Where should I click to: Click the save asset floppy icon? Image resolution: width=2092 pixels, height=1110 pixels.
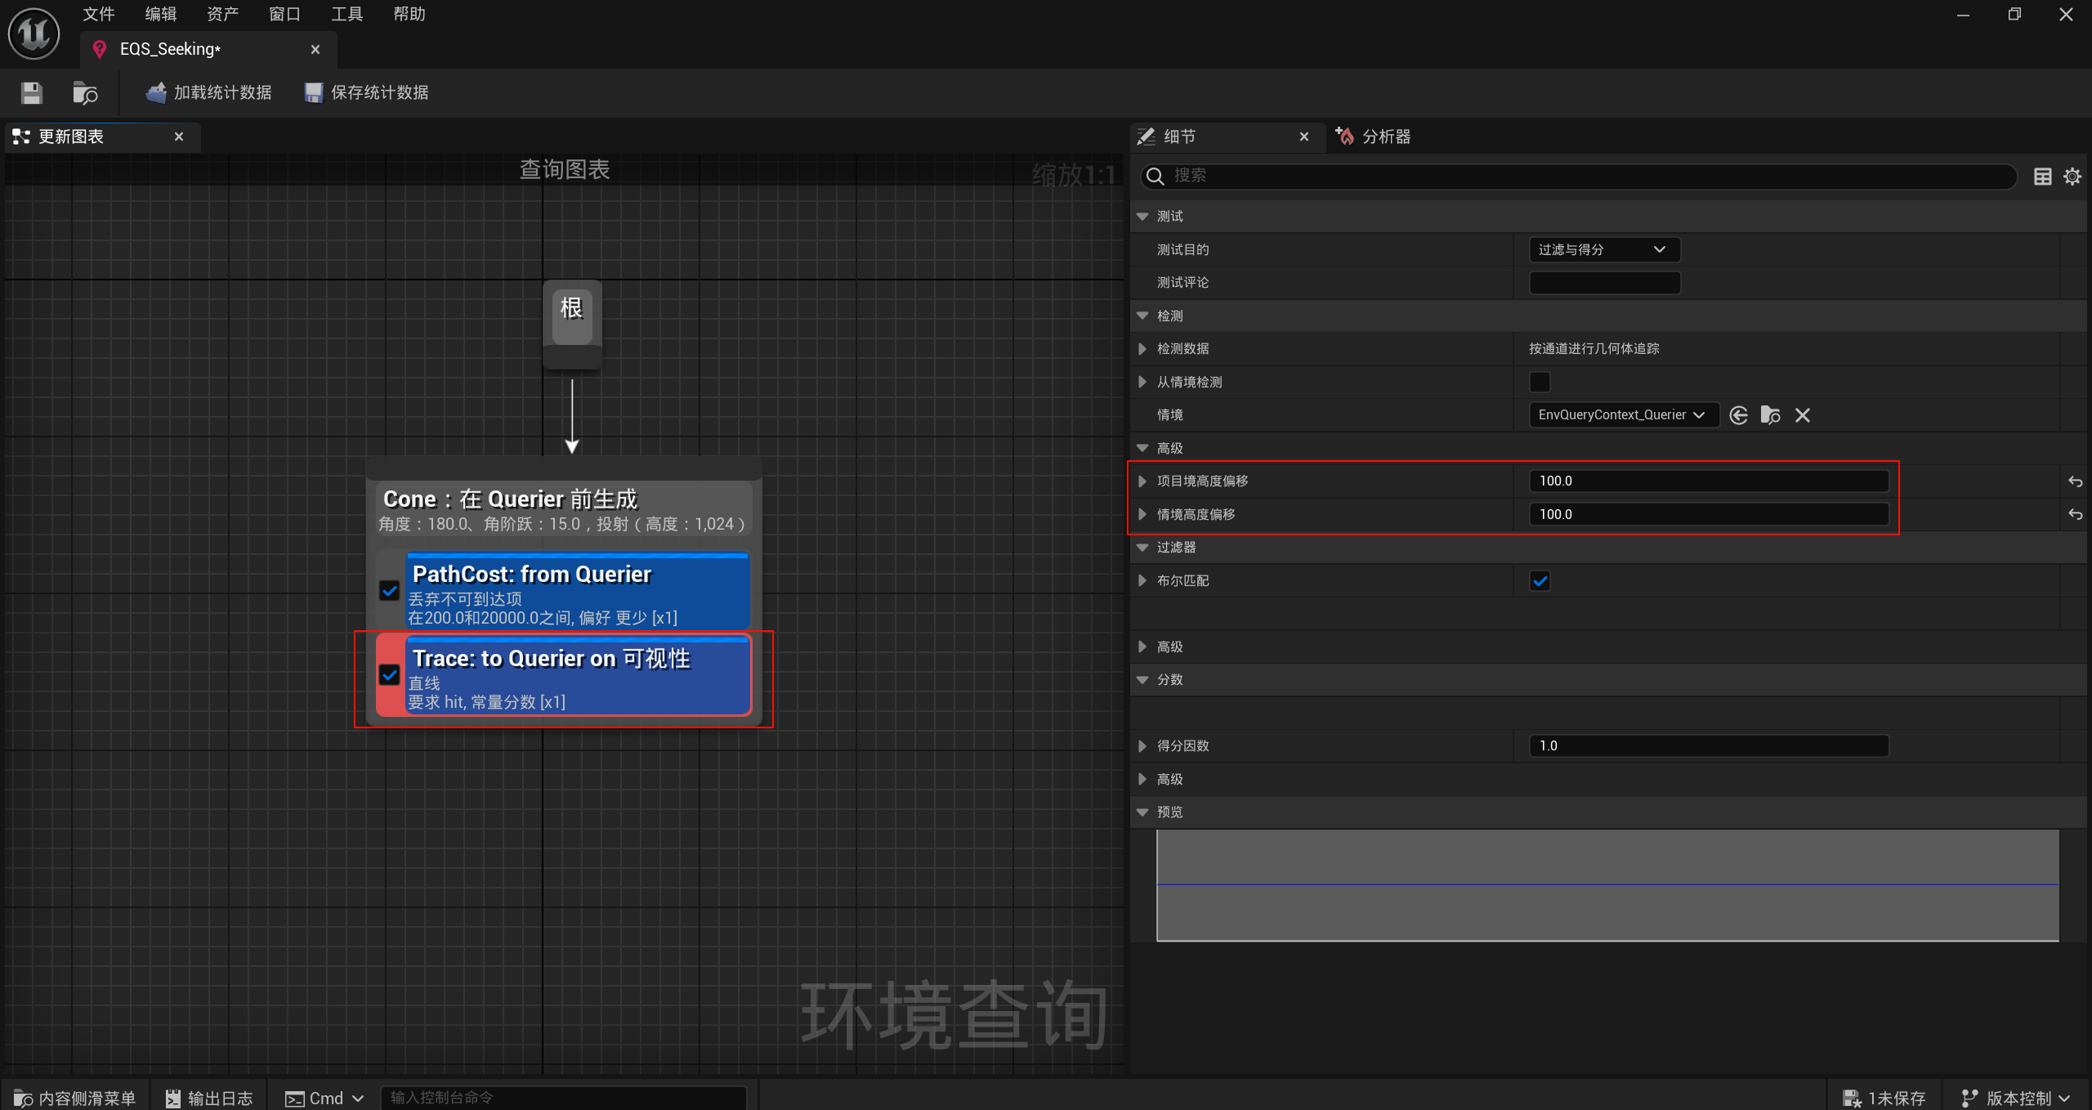31,93
